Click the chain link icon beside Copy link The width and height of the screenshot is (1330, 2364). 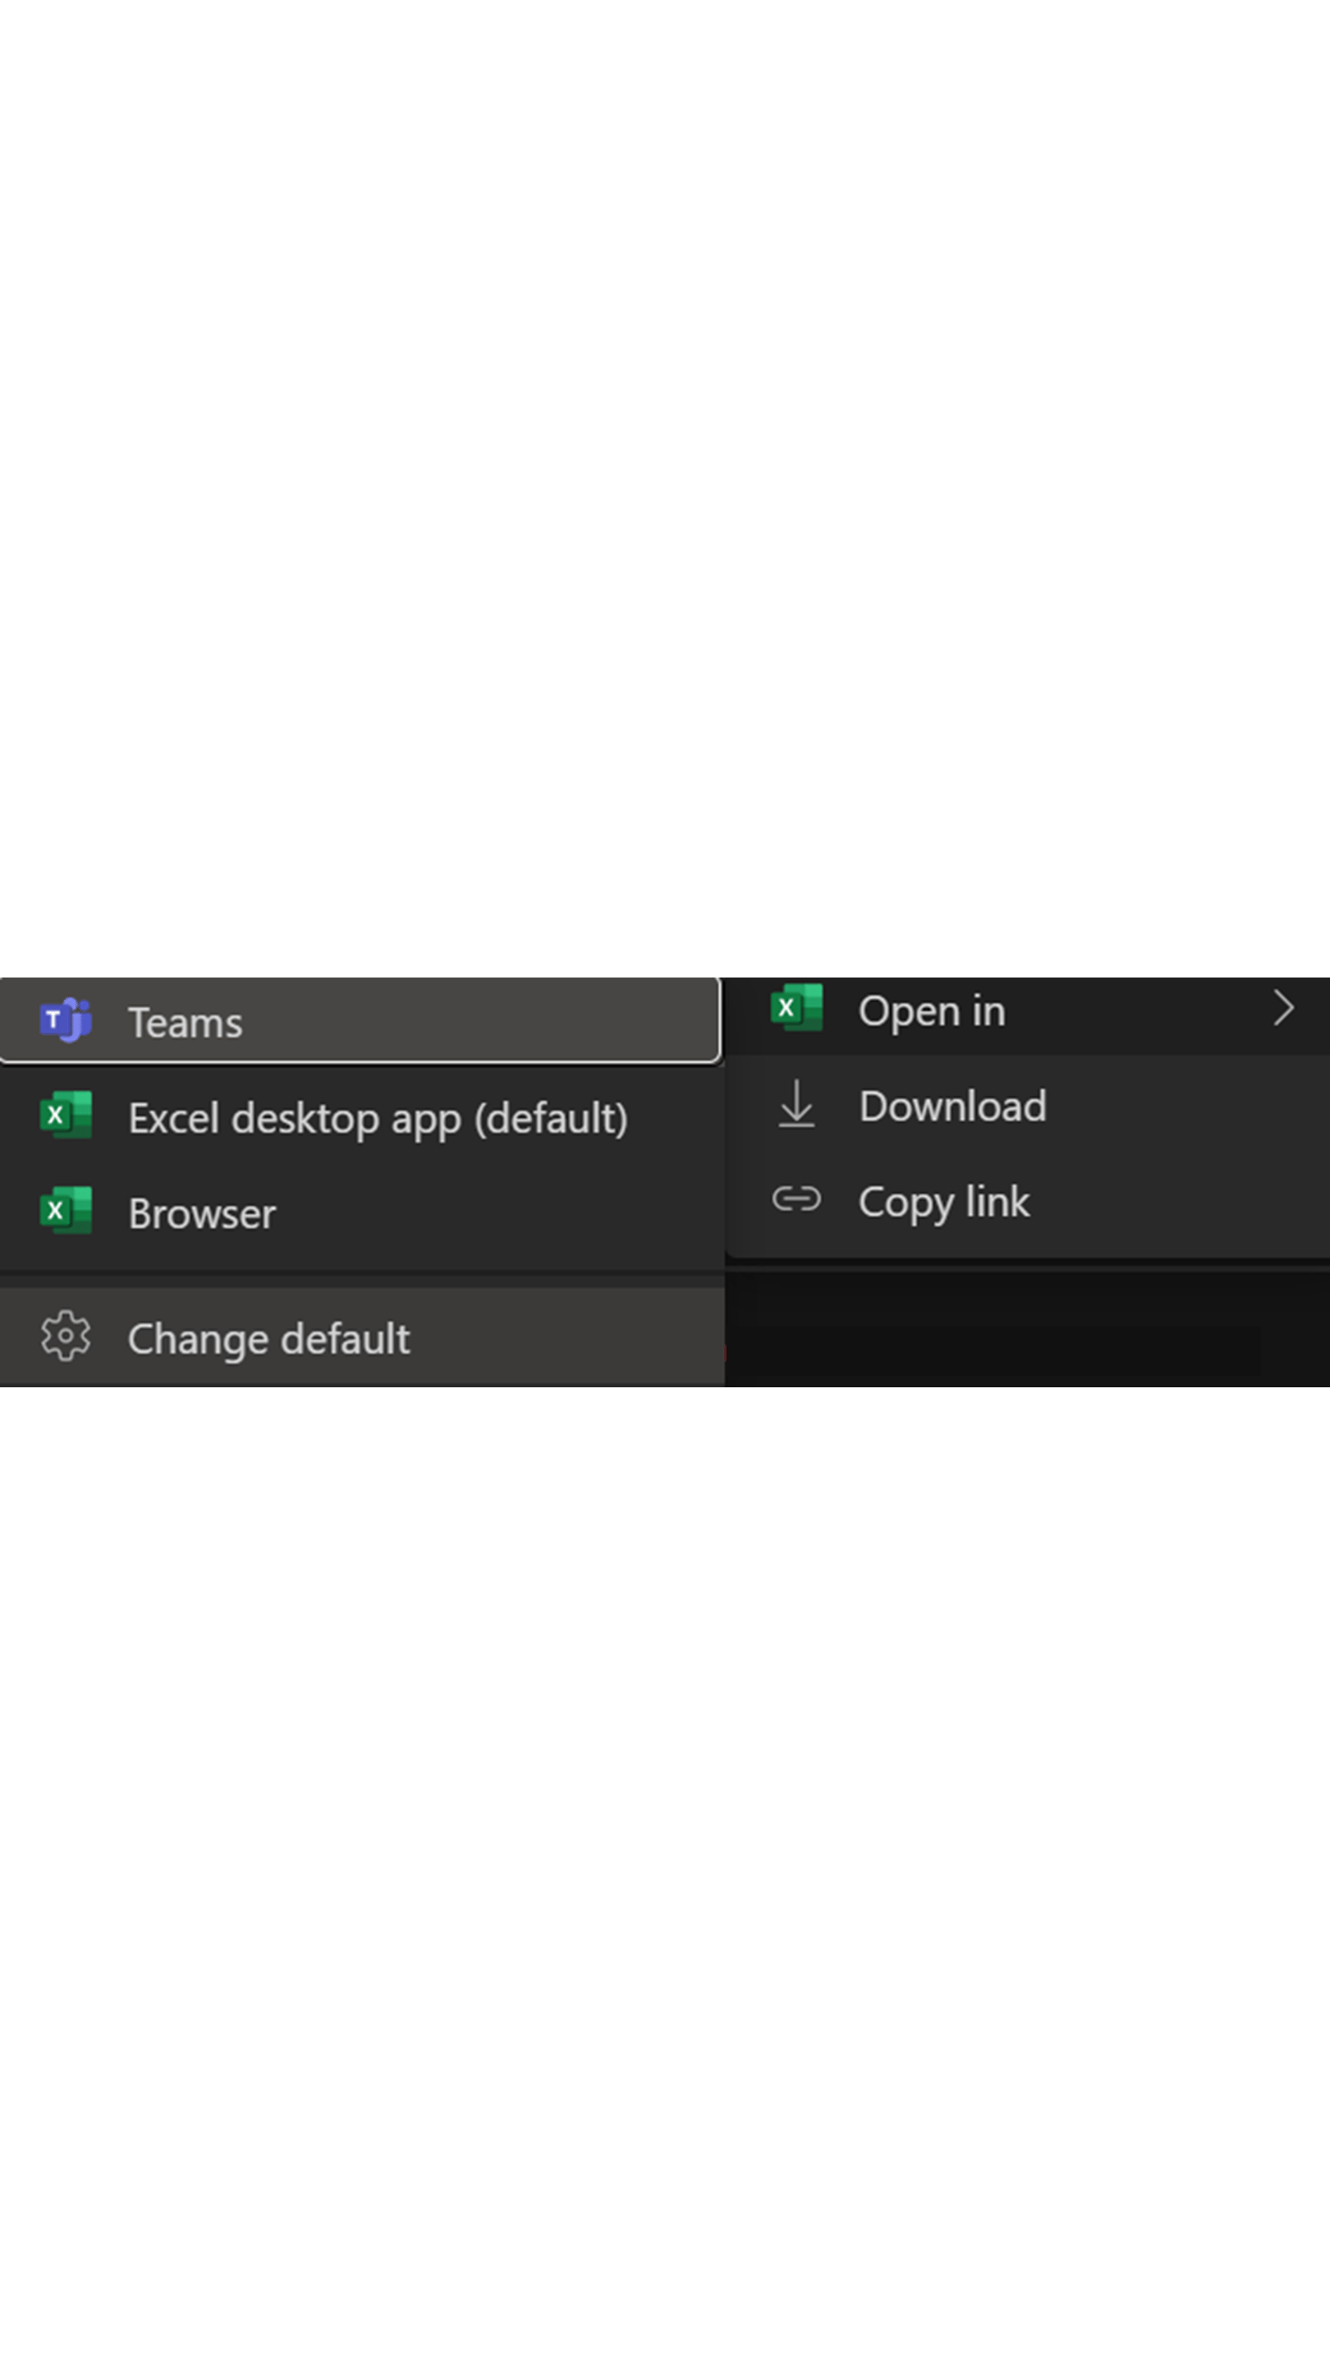pyautogui.click(x=798, y=1199)
